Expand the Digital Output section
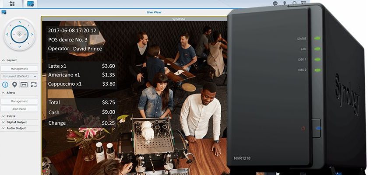 (14, 122)
